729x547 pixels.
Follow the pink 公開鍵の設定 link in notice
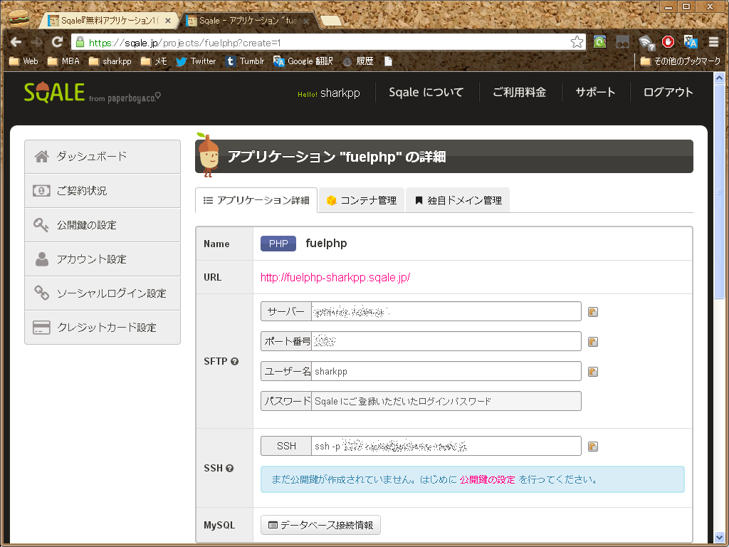tap(487, 479)
